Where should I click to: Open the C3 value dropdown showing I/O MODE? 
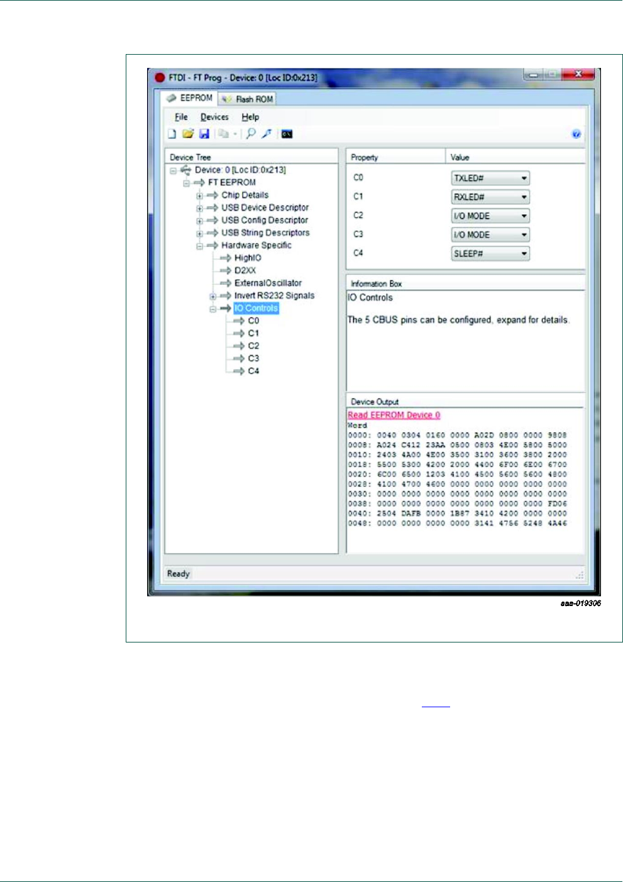click(x=490, y=235)
